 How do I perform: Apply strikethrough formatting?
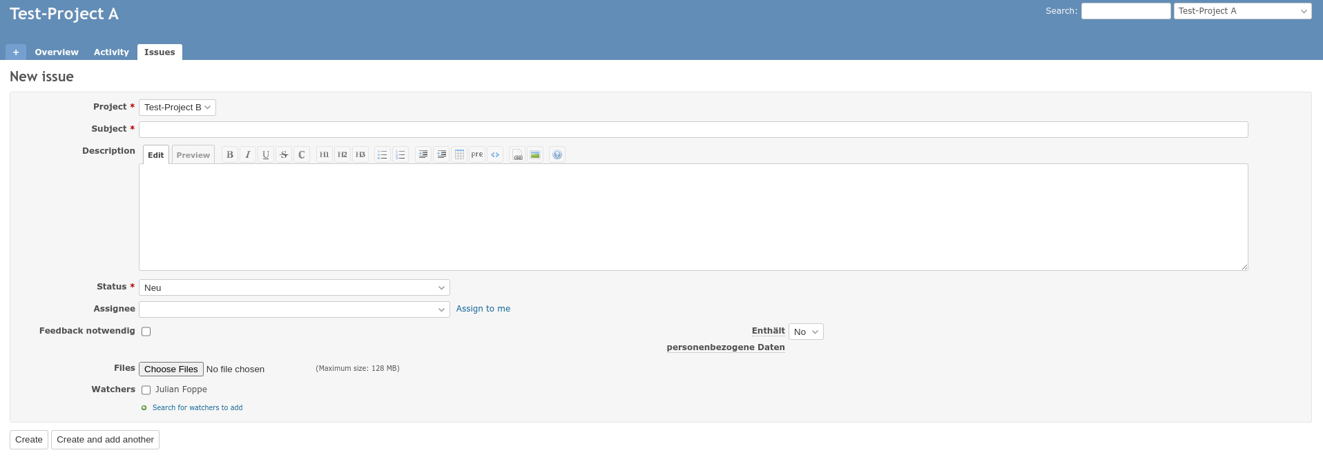tap(284, 154)
